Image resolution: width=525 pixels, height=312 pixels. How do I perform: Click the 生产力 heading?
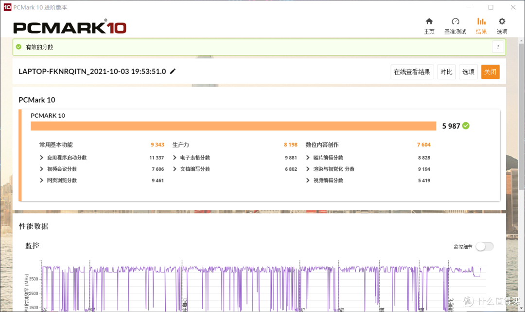(181, 145)
